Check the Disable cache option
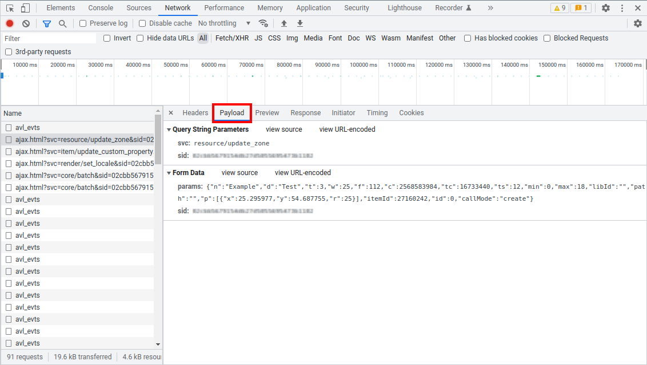The height and width of the screenshot is (365, 647). pyautogui.click(x=143, y=23)
